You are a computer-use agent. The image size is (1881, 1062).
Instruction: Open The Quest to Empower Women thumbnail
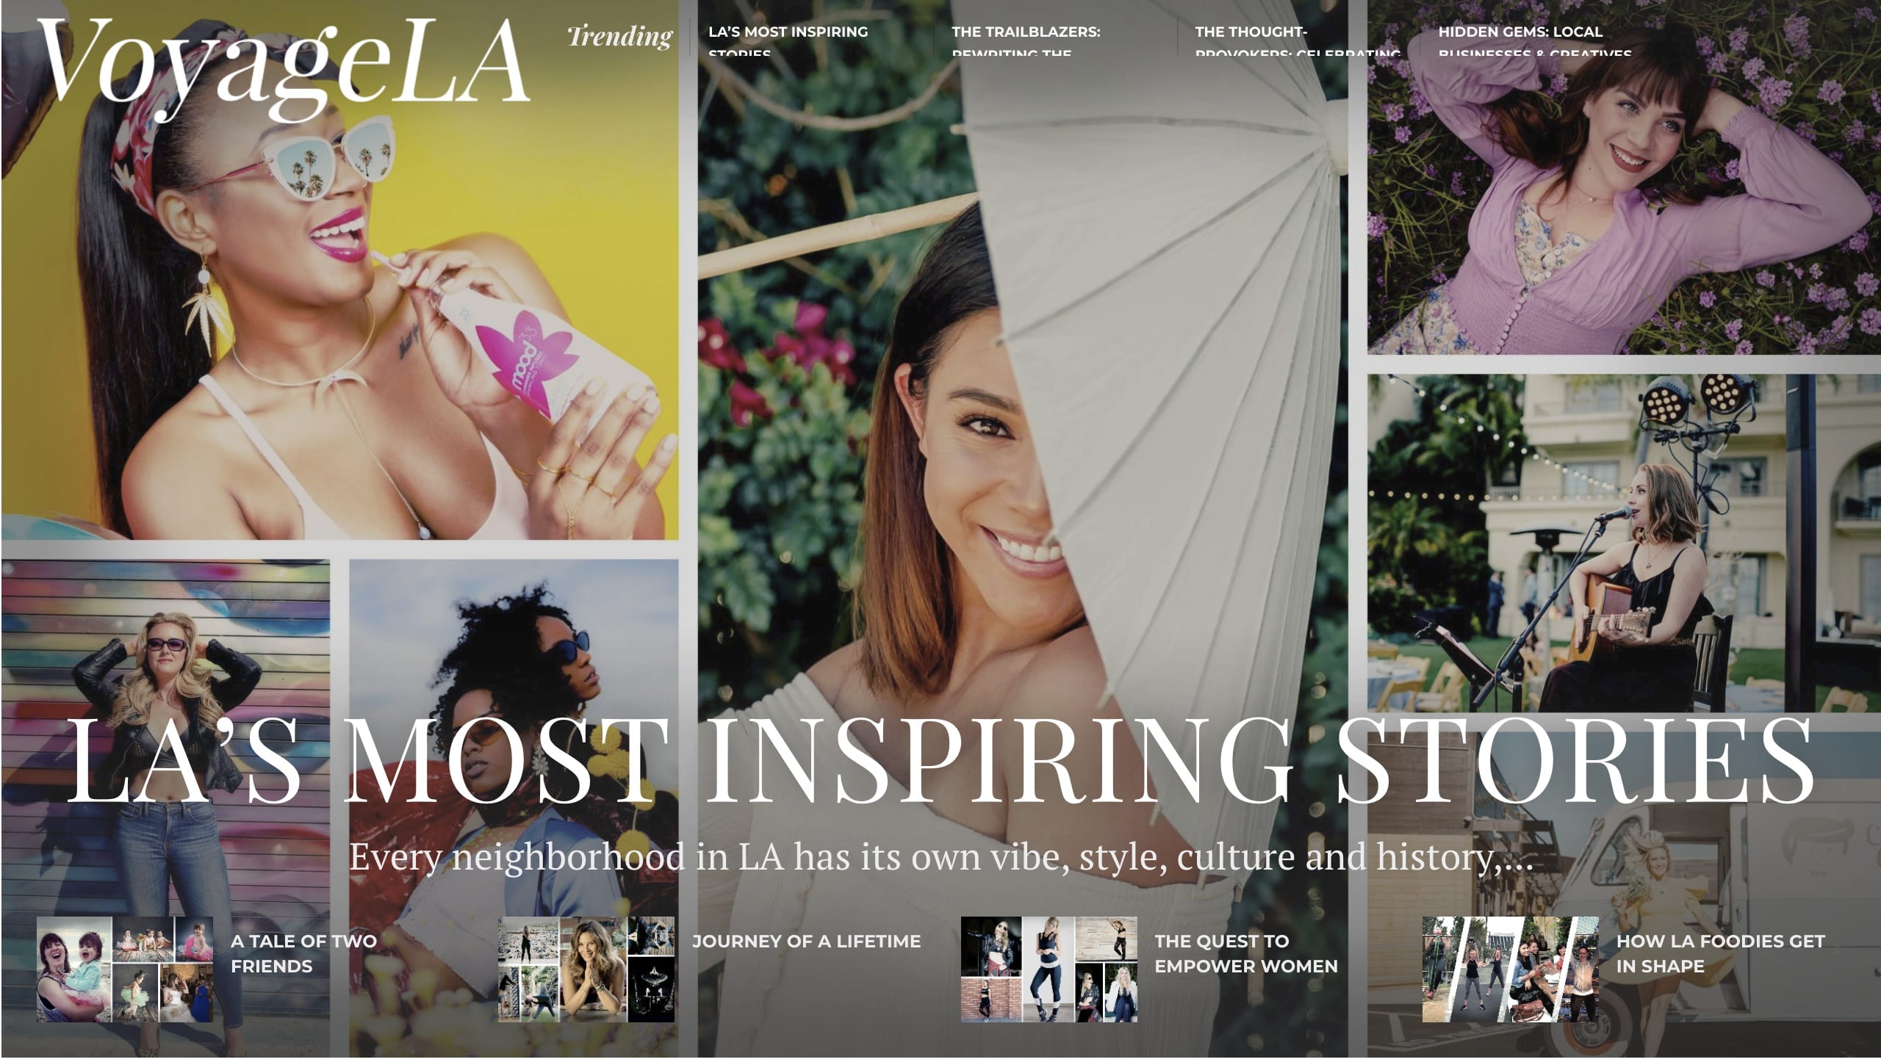click(1049, 969)
